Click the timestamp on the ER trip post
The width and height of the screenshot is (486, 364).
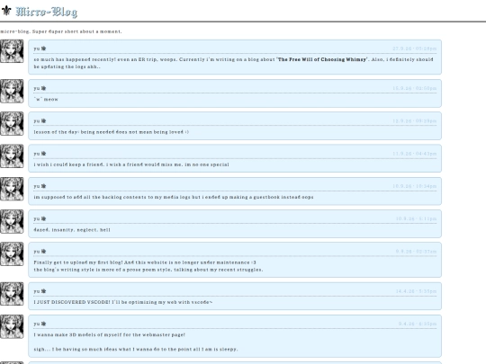tap(414, 49)
